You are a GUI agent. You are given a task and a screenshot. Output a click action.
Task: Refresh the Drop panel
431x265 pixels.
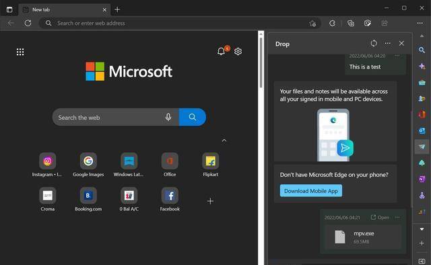pos(374,44)
